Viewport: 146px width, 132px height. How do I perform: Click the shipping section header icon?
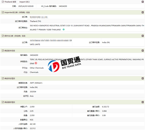click(3, 78)
